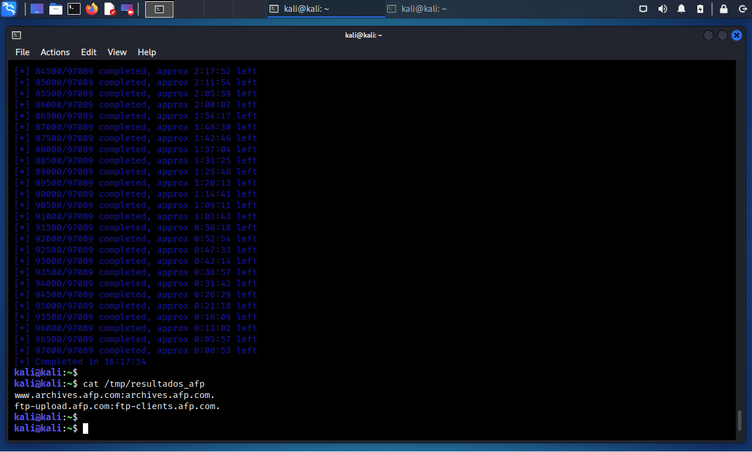The image size is (752, 452).
Task: Open the notifications bell icon
Action: 681,9
